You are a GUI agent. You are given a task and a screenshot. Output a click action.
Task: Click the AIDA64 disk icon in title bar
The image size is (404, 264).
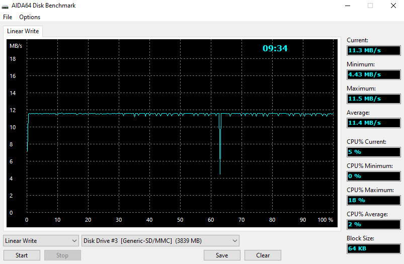pyautogui.click(x=5, y=6)
